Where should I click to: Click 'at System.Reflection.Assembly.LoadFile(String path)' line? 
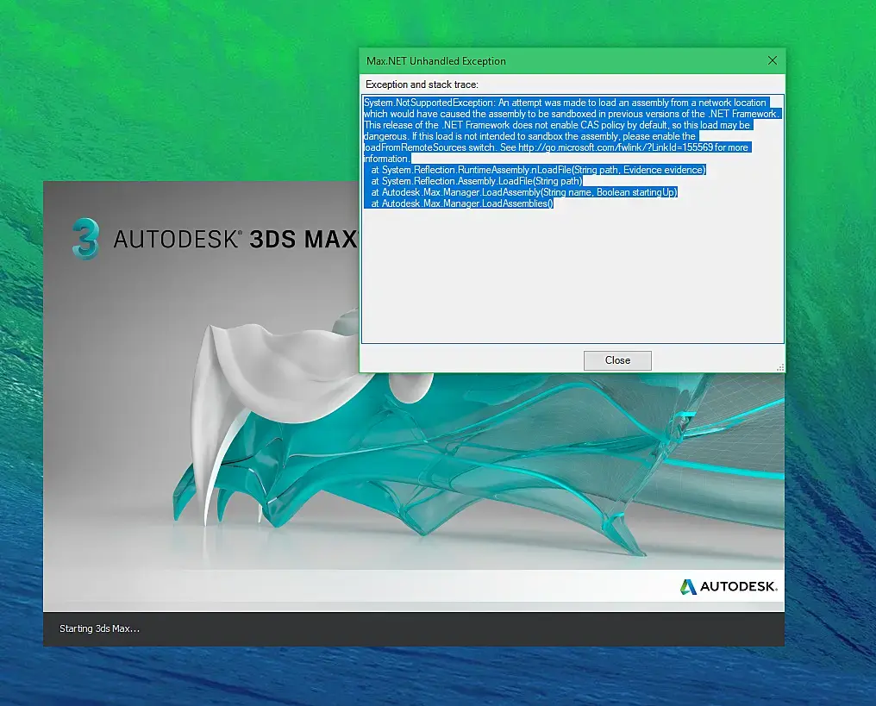(476, 181)
